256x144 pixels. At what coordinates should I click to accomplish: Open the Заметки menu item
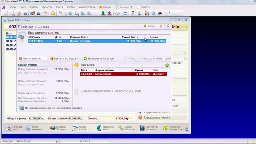pos(143,7)
